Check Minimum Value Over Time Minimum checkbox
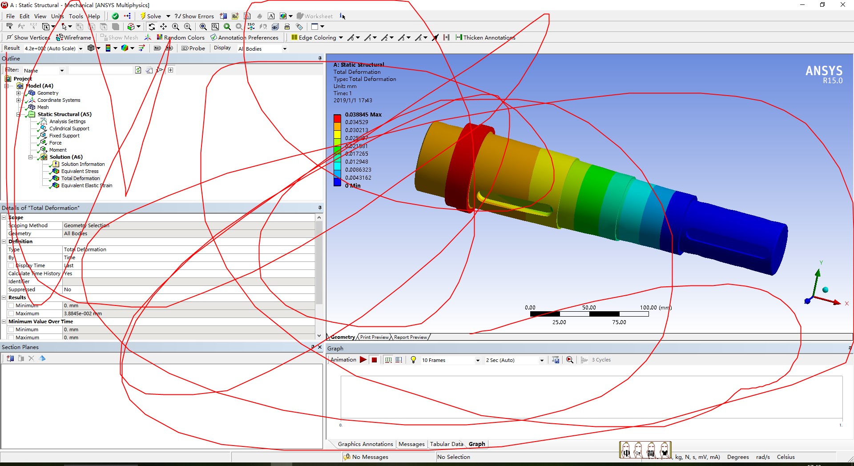The height and width of the screenshot is (466, 854). (12, 329)
